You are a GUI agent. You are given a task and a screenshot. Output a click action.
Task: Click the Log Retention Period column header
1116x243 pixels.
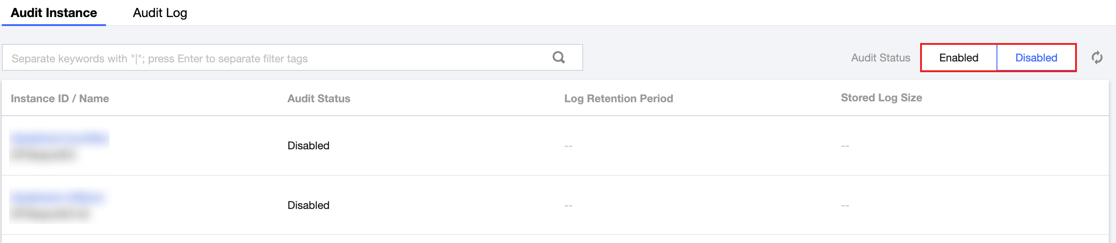tap(619, 99)
